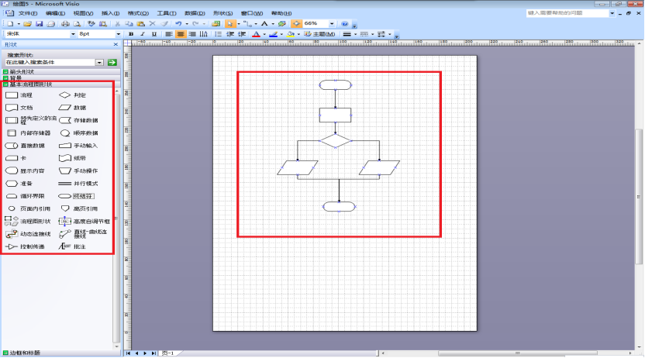
Task: Activate the Pointer tool
Action: (x=230, y=24)
